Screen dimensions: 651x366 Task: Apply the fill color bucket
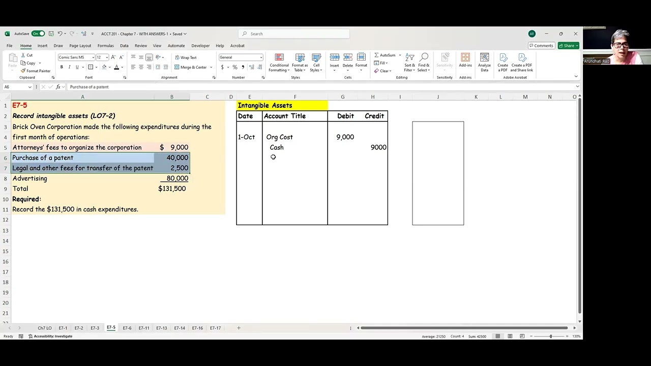pyautogui.click(x=104, y=67)
